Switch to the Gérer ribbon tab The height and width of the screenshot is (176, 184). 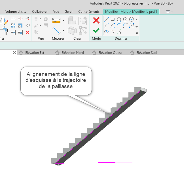[68, 12]
